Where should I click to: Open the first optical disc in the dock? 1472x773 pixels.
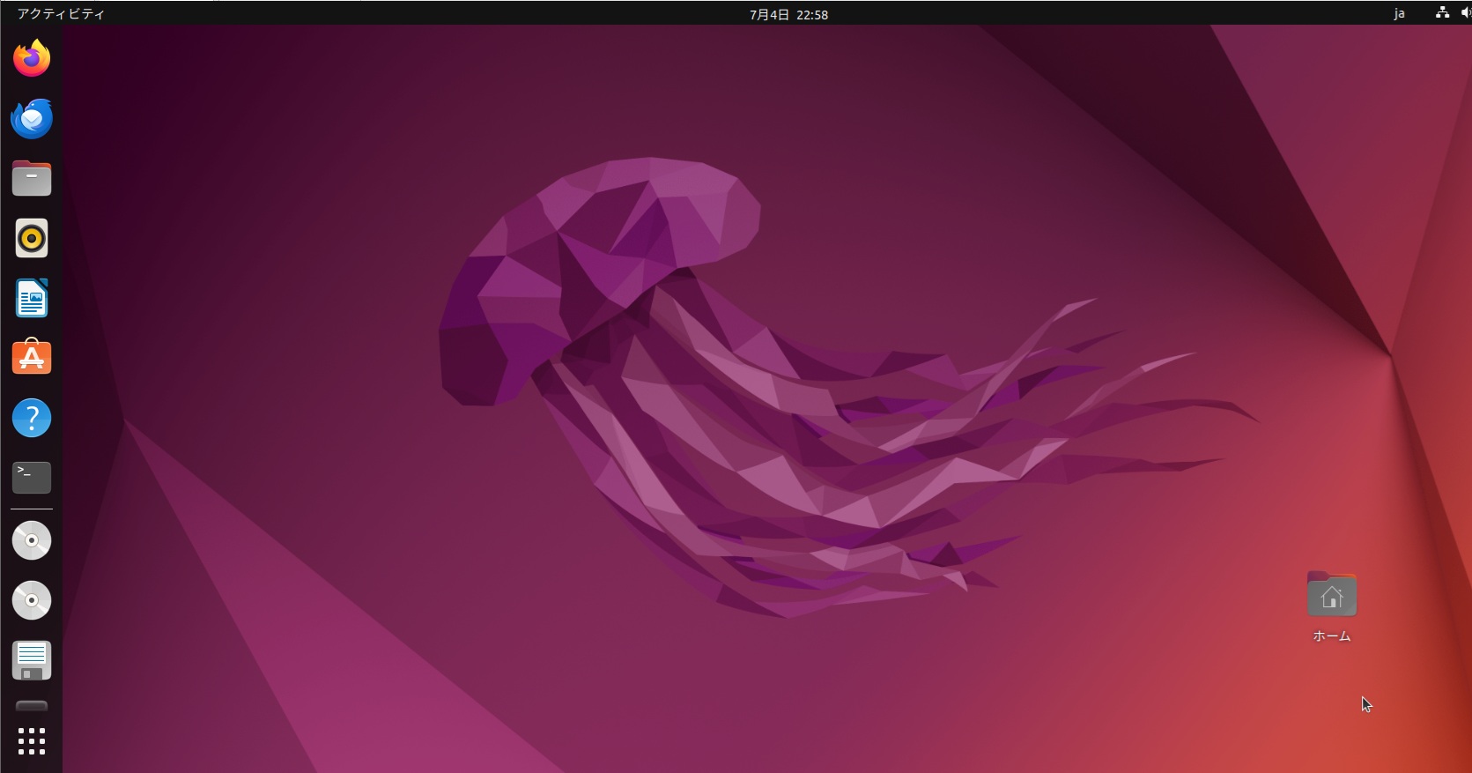[x=32, y=540]
